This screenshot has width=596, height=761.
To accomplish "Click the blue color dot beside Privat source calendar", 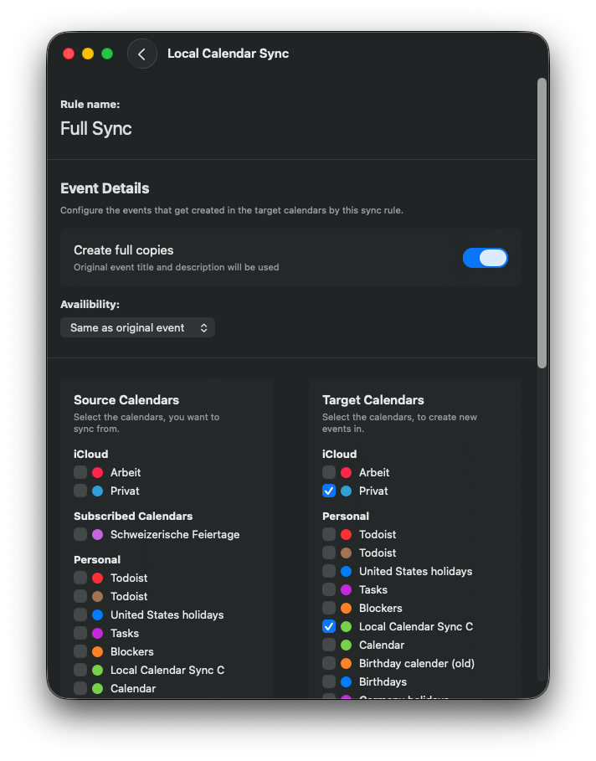I will [99, 491].
